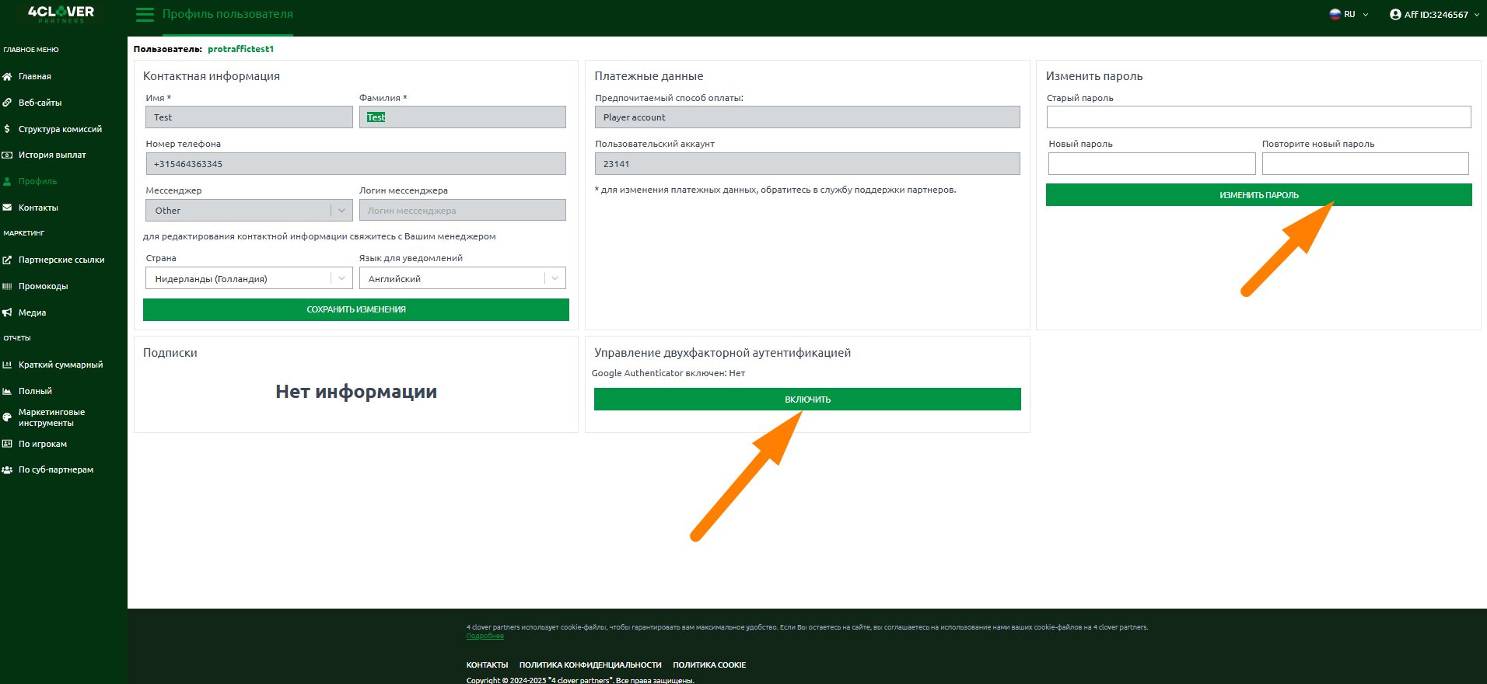Open the Подробнее cookie link
The height and width of the screenshot is (684, 1487).
(485, 636)
